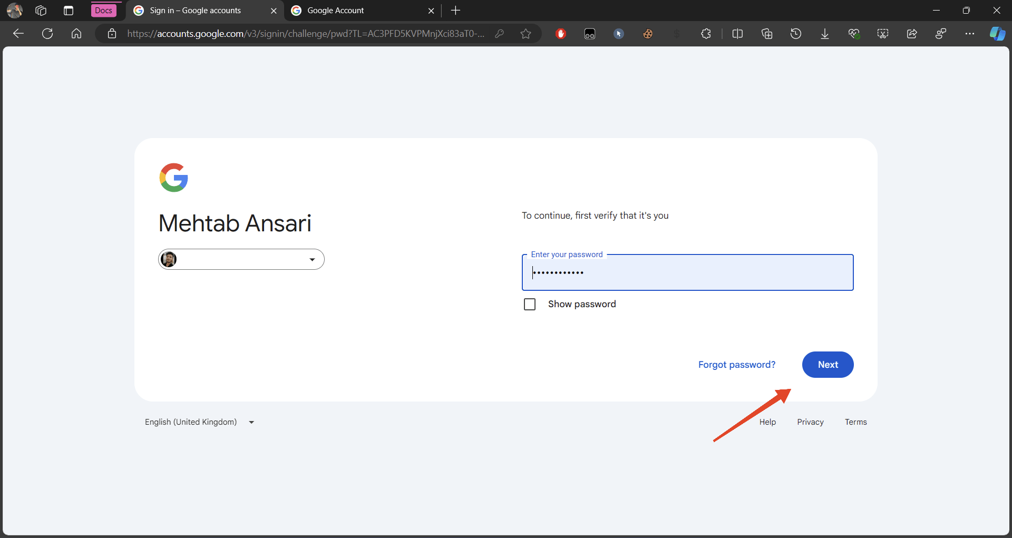The height and width of the screenshot is (538, 1012).
Task: Open the workspaces icon
Action: click(41, 11)
